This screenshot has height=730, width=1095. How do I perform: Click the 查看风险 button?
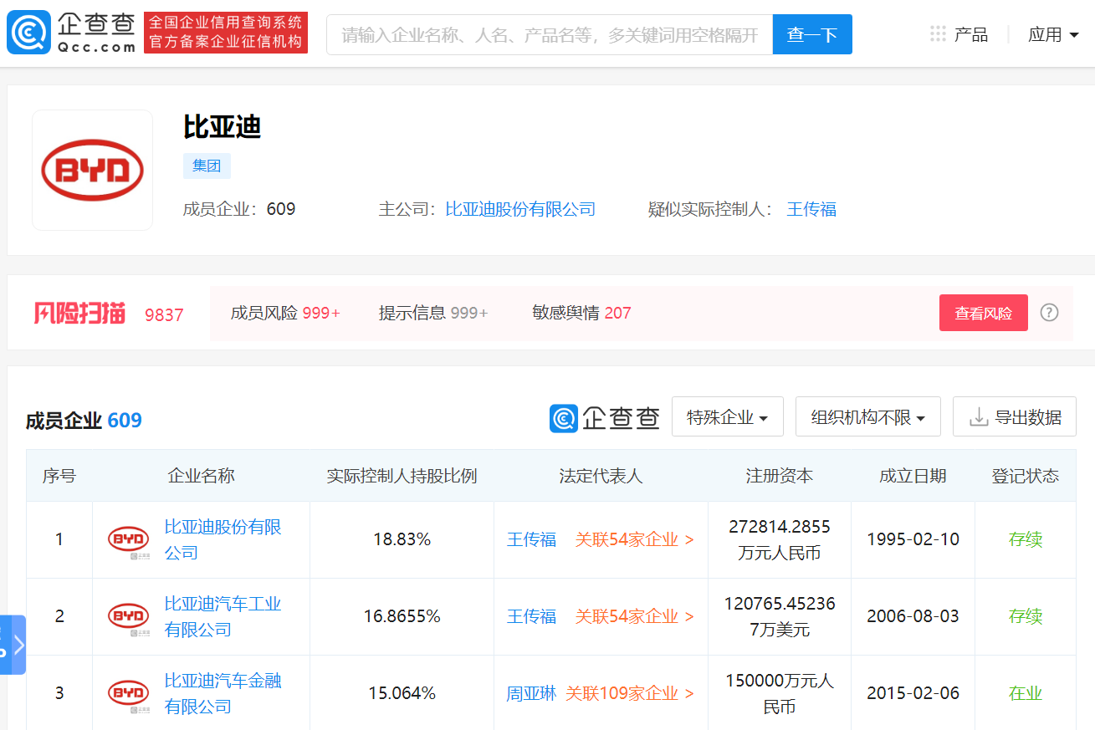(984, 313)
